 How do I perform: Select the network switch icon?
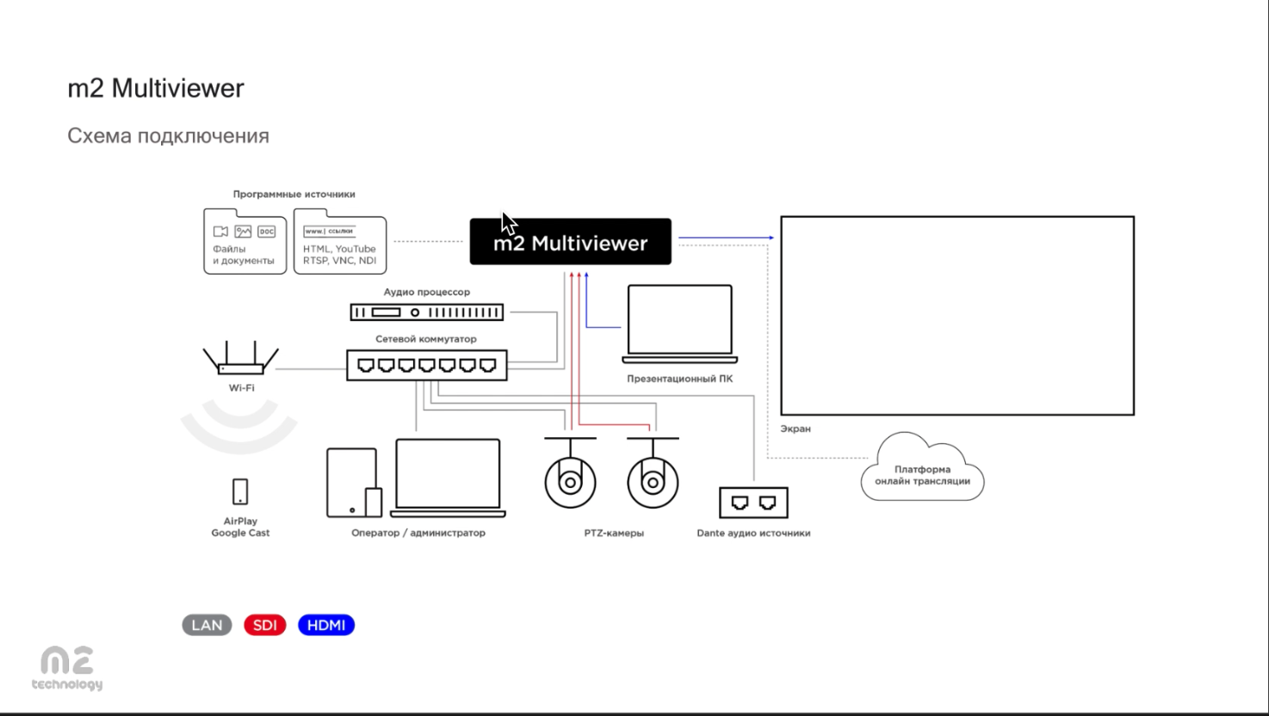coord(427,366)
